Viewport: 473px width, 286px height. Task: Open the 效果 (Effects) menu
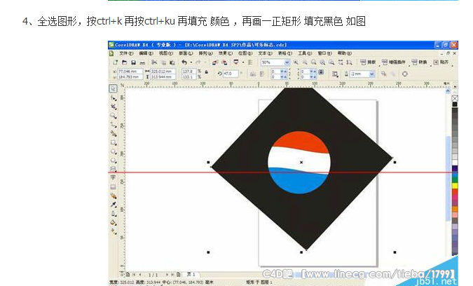226,53
